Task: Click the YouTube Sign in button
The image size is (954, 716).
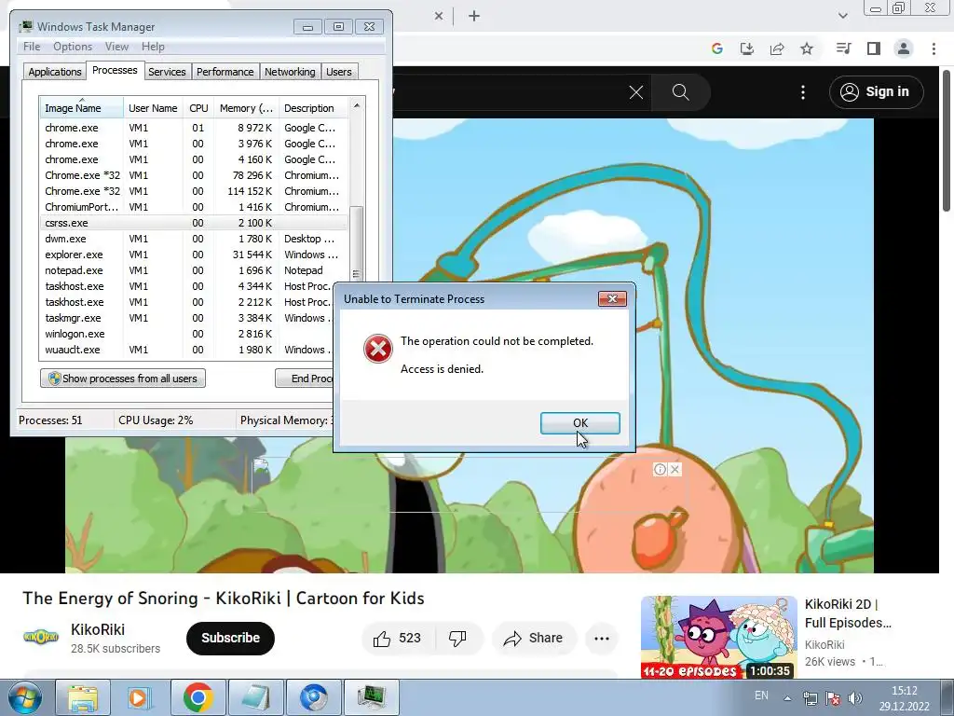Action: click(876, 92)
